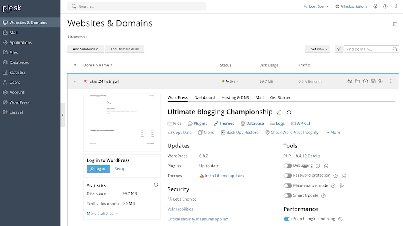Show help for Search engine indexing

(340, 219)
